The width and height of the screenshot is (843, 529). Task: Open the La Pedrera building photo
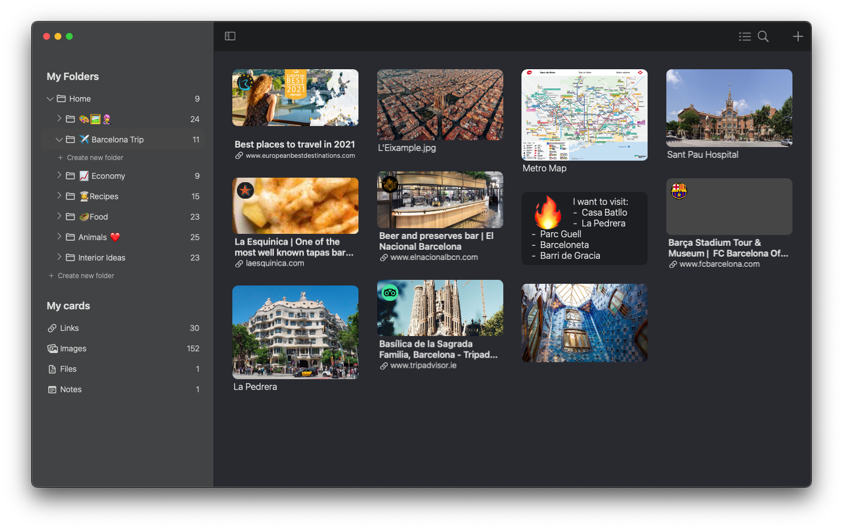[295, 332]
